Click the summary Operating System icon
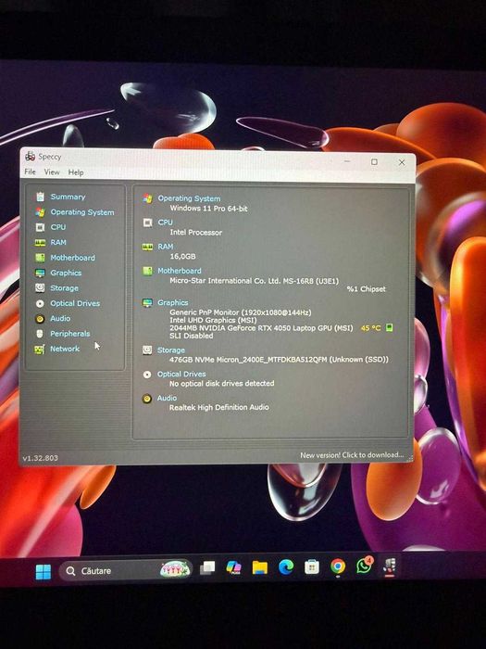Image resolution: width=486 pixels, height=649 pixels. (147, 198)
